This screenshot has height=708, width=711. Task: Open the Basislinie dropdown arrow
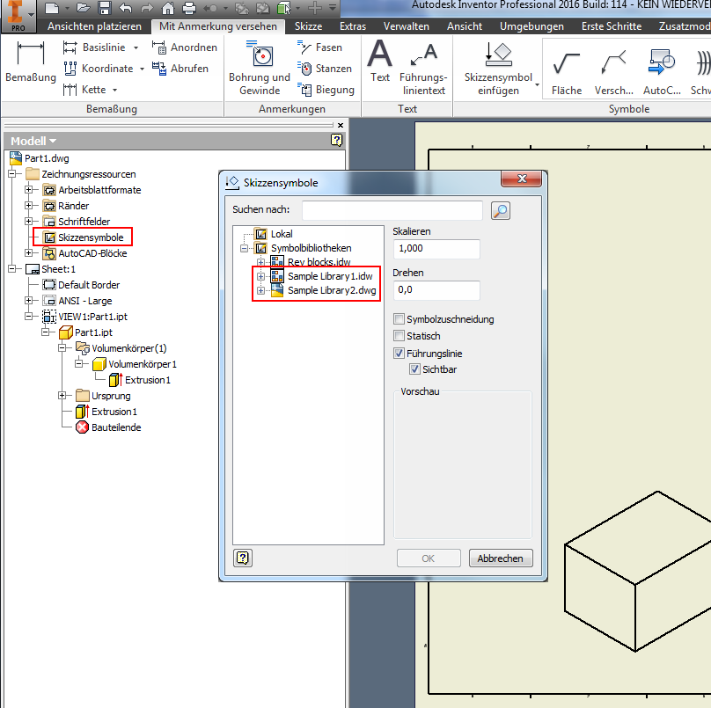pos(136,47)
